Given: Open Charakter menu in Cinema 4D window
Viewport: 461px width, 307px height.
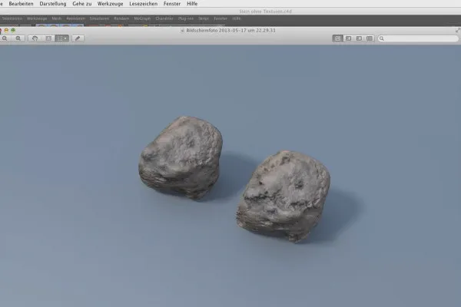Looking at the screenshot, I should click(x=164, y=18).
